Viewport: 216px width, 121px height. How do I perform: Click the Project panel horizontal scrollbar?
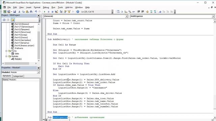[17, 64]
